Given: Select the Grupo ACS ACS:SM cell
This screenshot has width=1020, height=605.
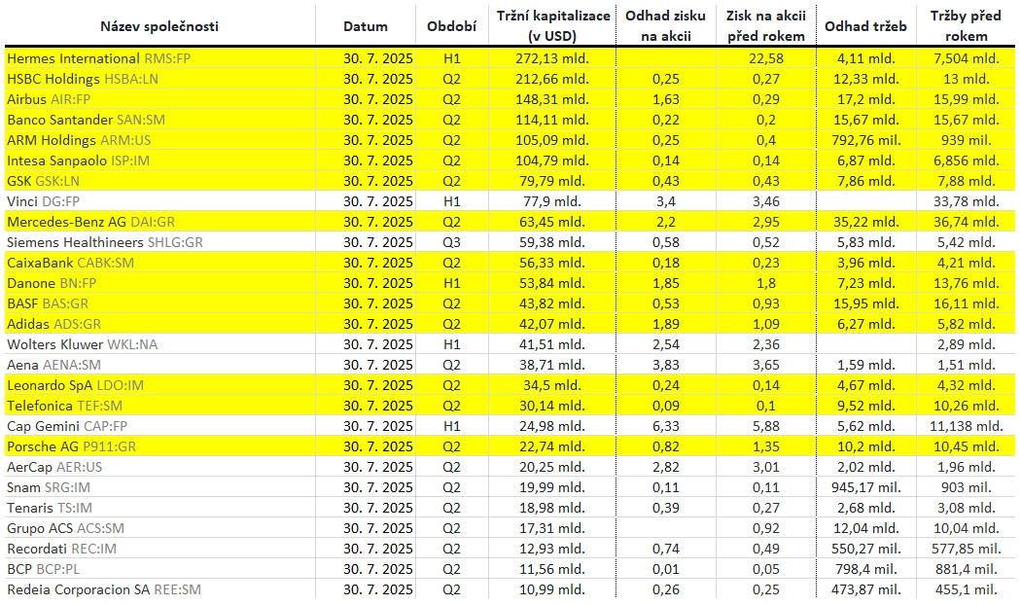Looking at the screenshot, I should pyautogui.click(x=160, y=528).
